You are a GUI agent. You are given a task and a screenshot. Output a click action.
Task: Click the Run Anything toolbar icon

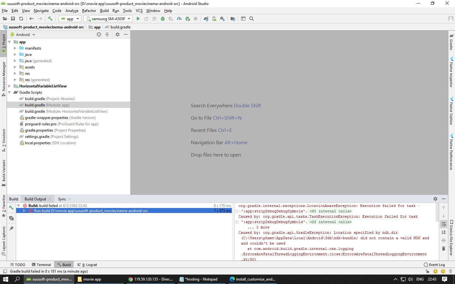(x=243, y=19)
